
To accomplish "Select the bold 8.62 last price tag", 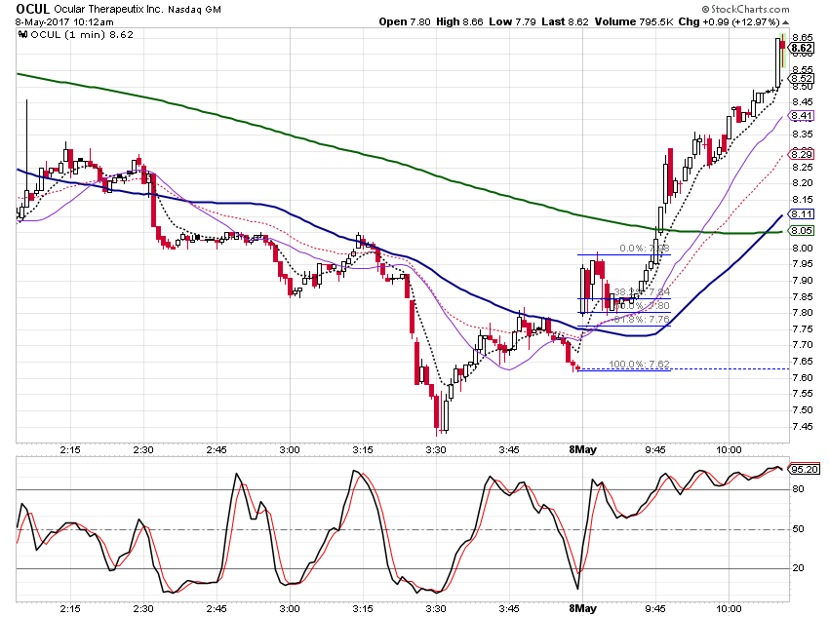I will 802,48.
